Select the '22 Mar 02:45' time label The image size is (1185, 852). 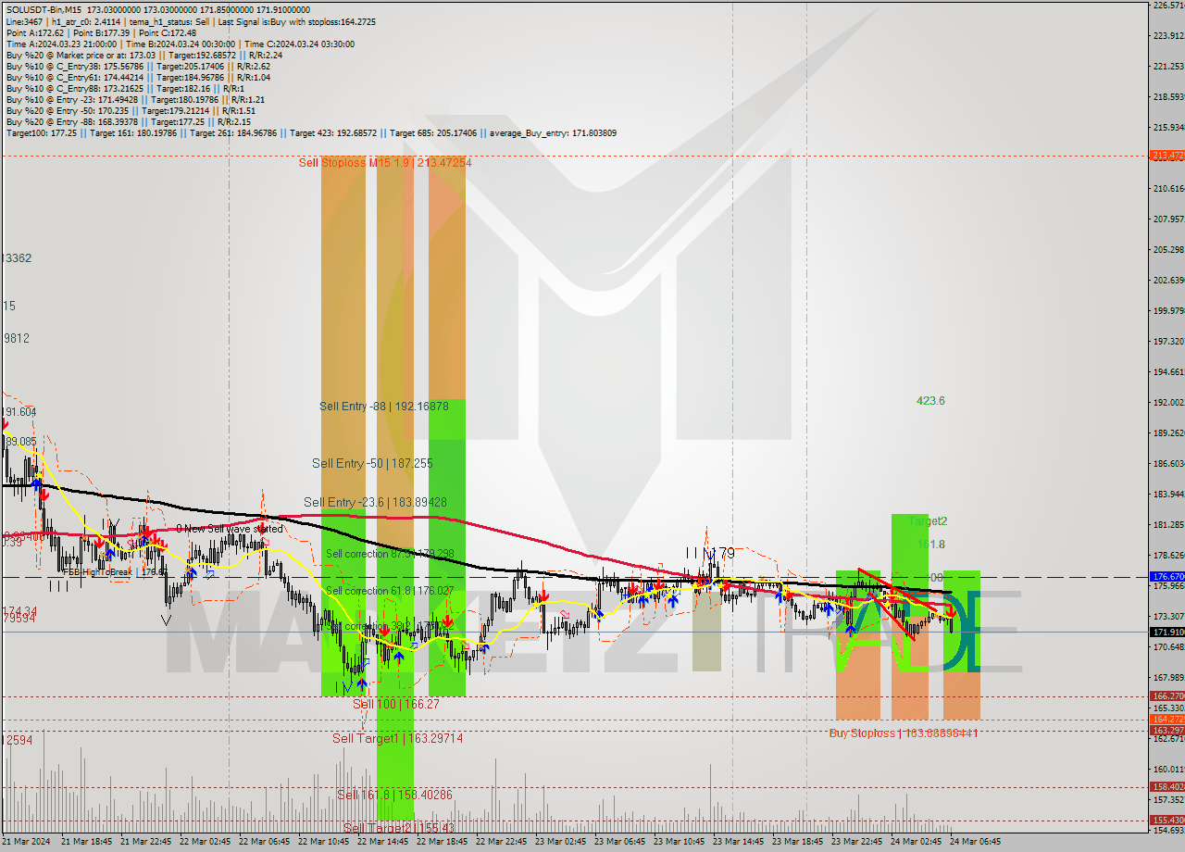205,842
